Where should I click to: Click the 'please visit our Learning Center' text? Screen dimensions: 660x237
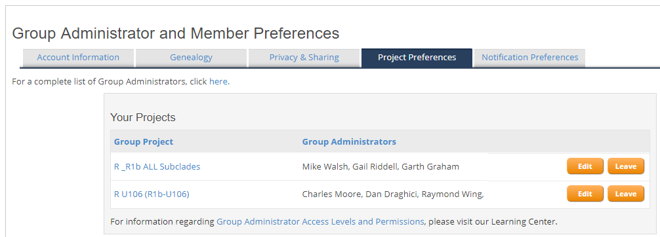coord(493,221)
